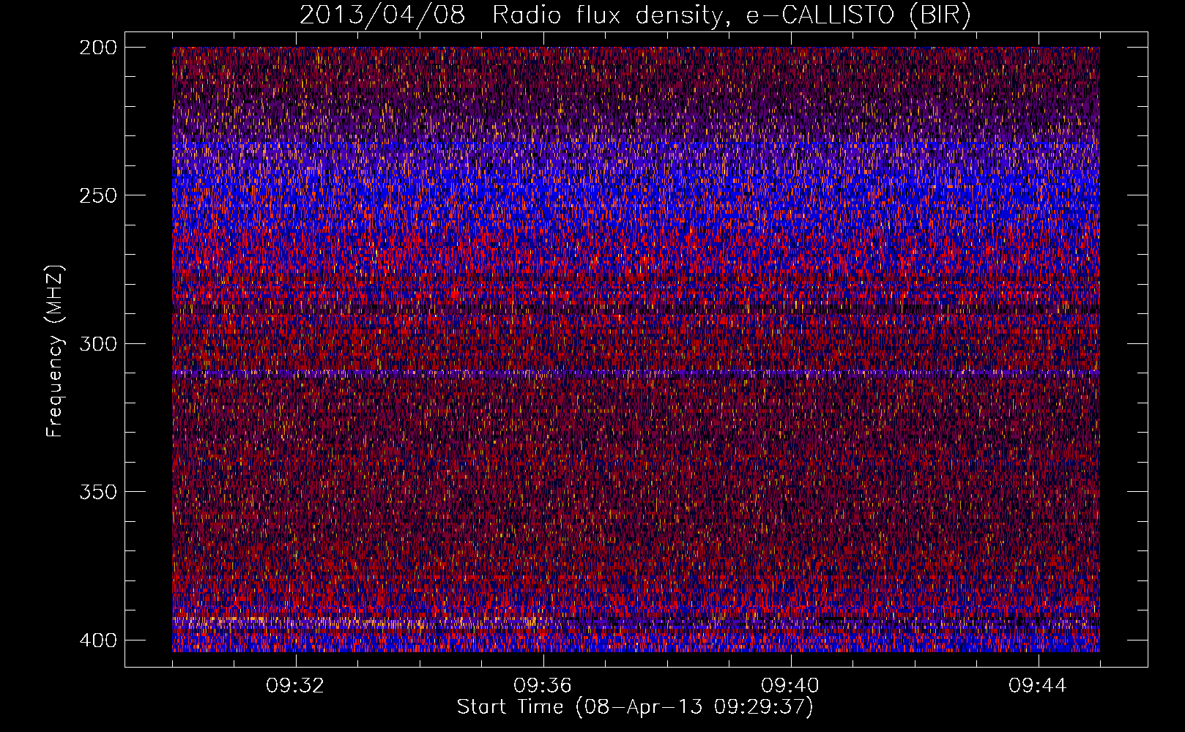The height and width of the screenshot is (732, 1185).
Task: Click the 09:44 time tick label
Action: coord(1038,686)
